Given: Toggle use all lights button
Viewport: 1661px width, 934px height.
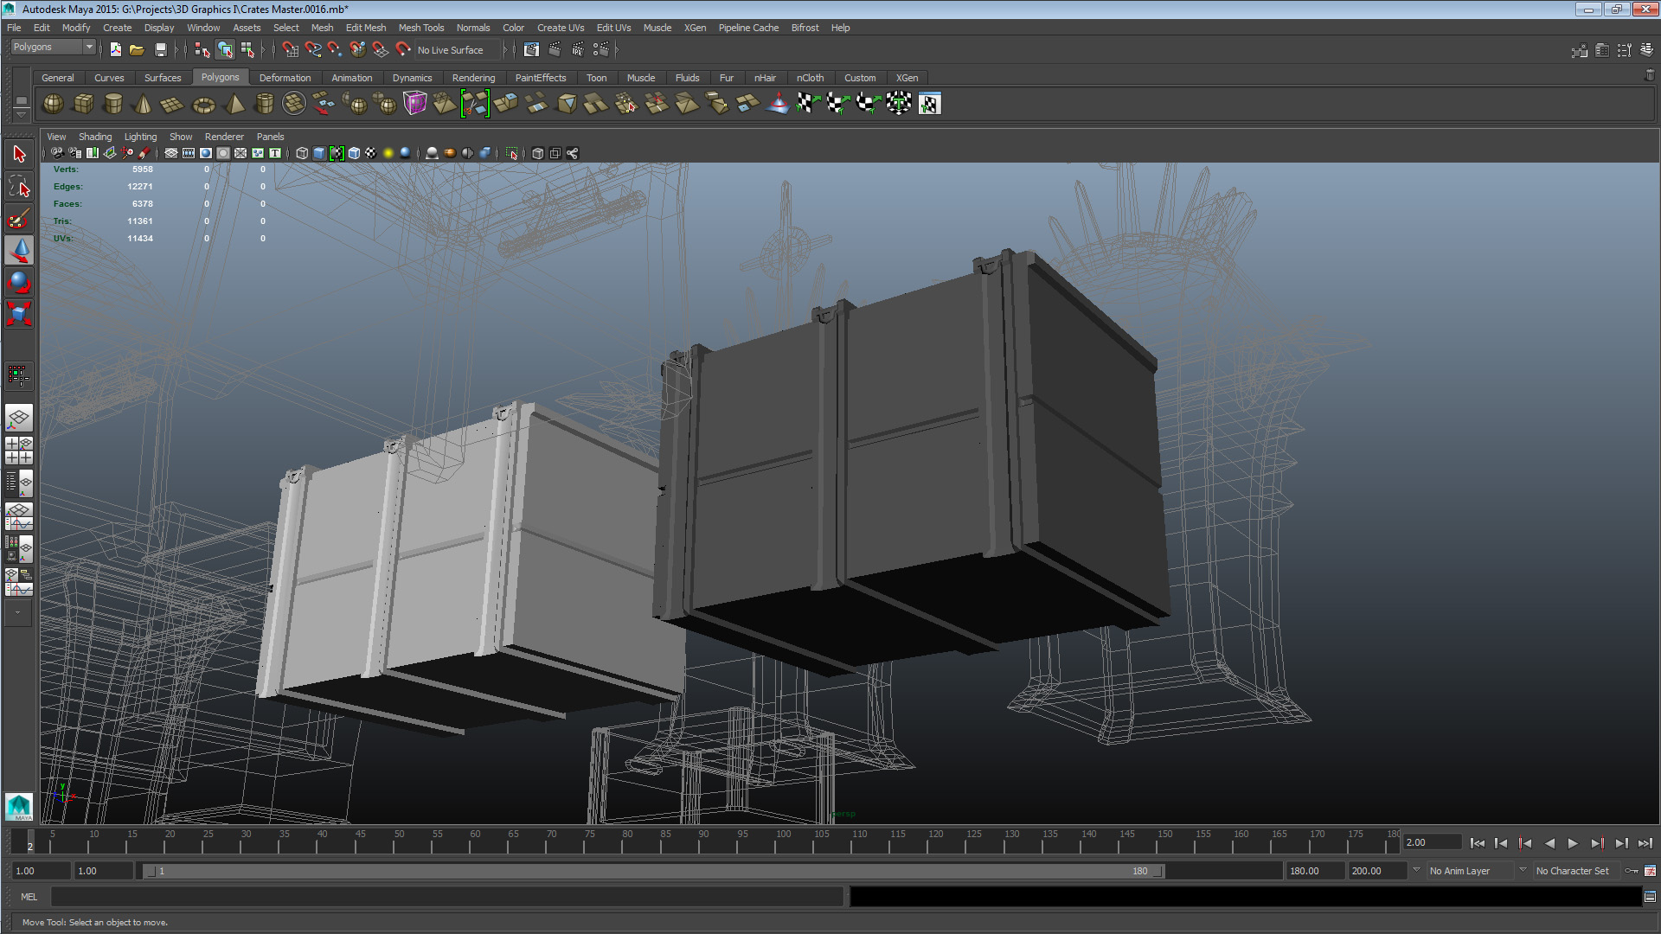Looking at the screenshot, I should click(x=388, y=153).
